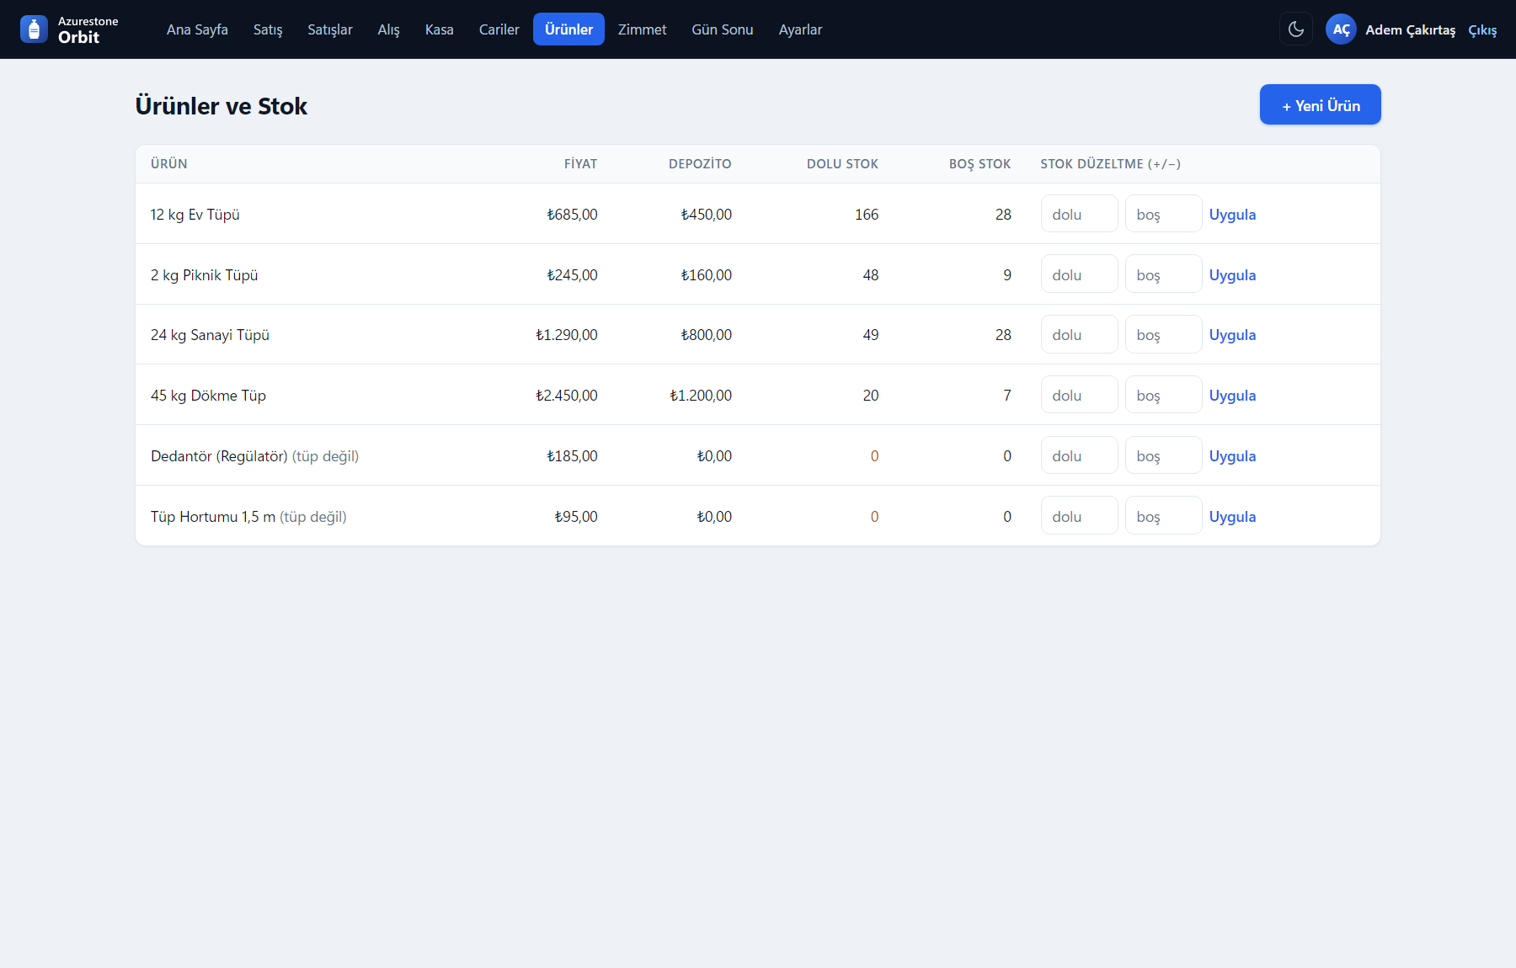The height and width of the screenshot is (968, 1516).
Task: Click Uygula for Tüp Hortumu 1,5 m
Action: [x=1232, y=517]
